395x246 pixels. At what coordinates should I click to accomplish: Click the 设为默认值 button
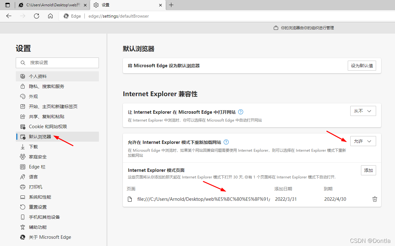point(362,66)
